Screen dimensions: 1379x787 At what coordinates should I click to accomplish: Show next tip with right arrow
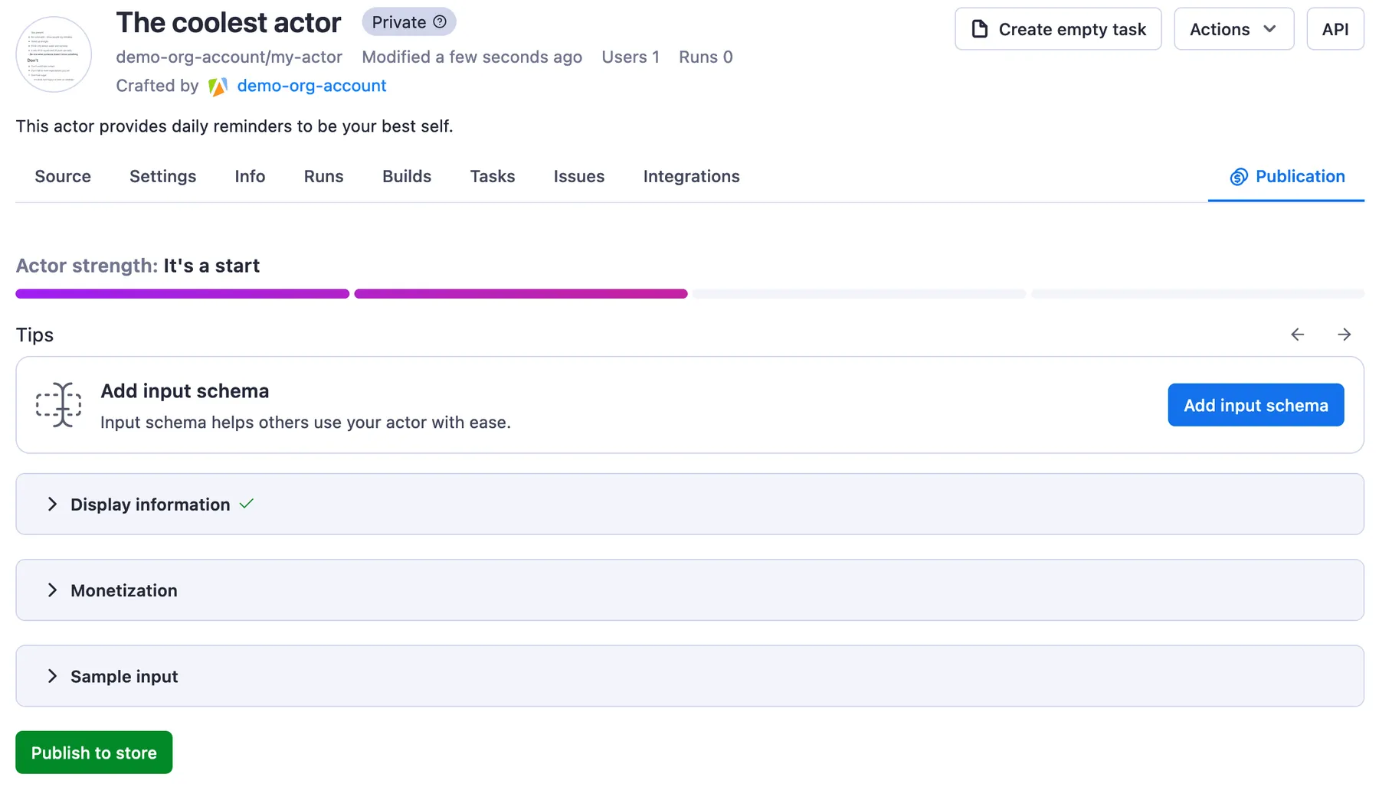1344,335
